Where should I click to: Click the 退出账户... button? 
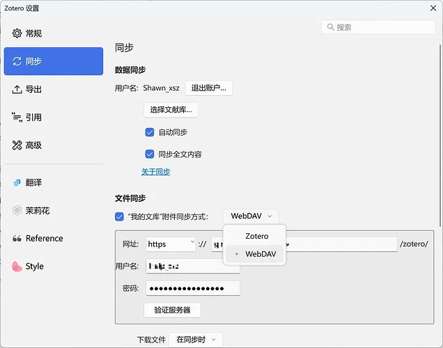209,88
